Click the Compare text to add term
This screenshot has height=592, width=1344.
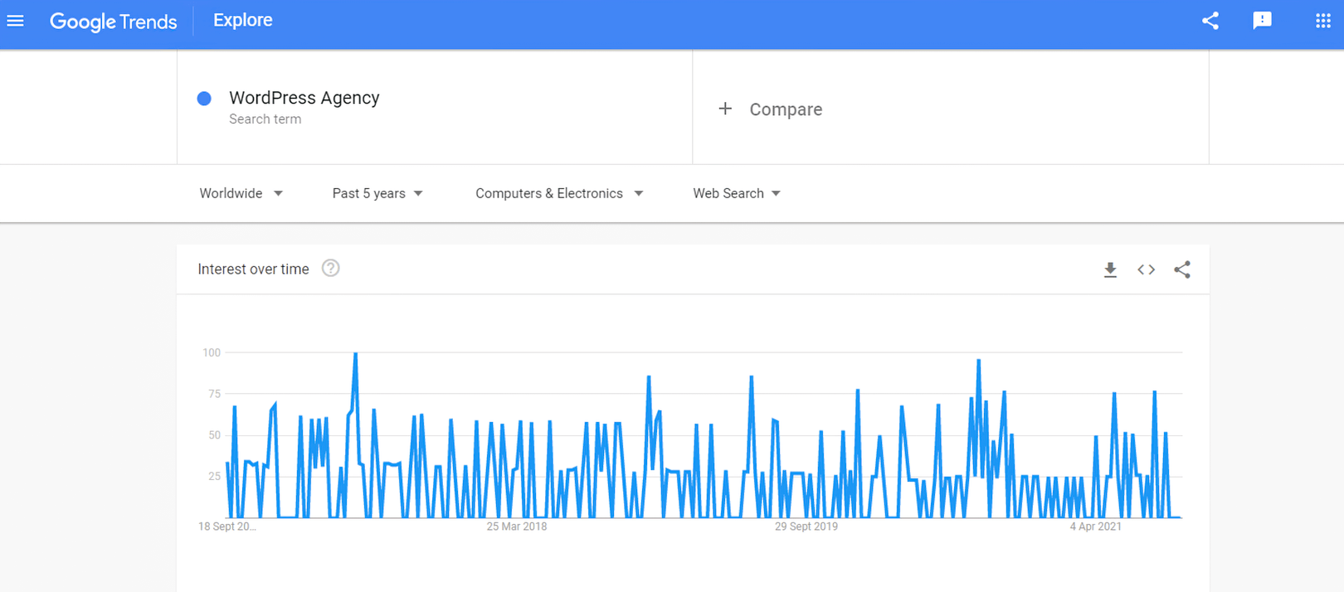point(786,109)
